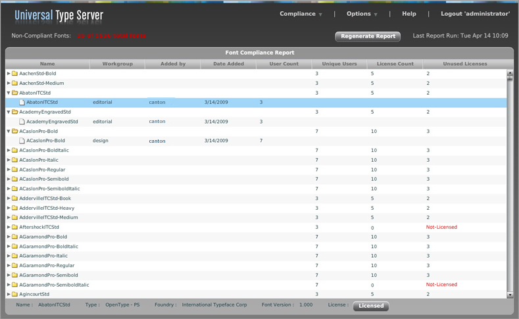Sort by the User Count column header
The width and height of the screenshot is (519, 319).
tap(284, 64)
